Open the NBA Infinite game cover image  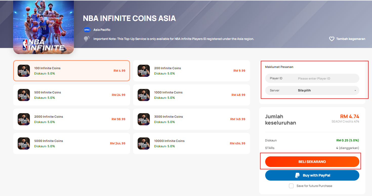(44, 27)
